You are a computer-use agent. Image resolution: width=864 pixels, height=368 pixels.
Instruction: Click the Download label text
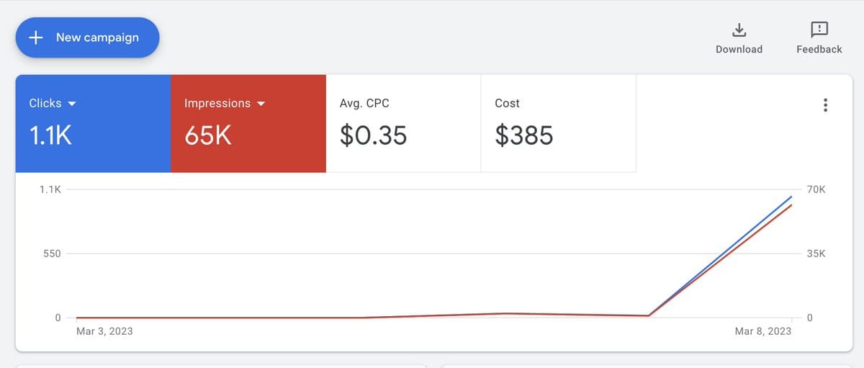(739, 49)
